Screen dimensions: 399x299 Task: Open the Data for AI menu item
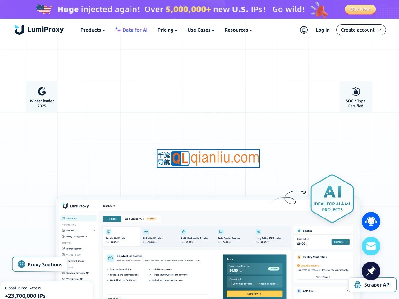click(131, 30)
